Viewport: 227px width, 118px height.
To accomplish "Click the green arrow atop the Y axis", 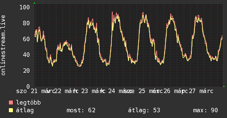I will pos(34,3).
